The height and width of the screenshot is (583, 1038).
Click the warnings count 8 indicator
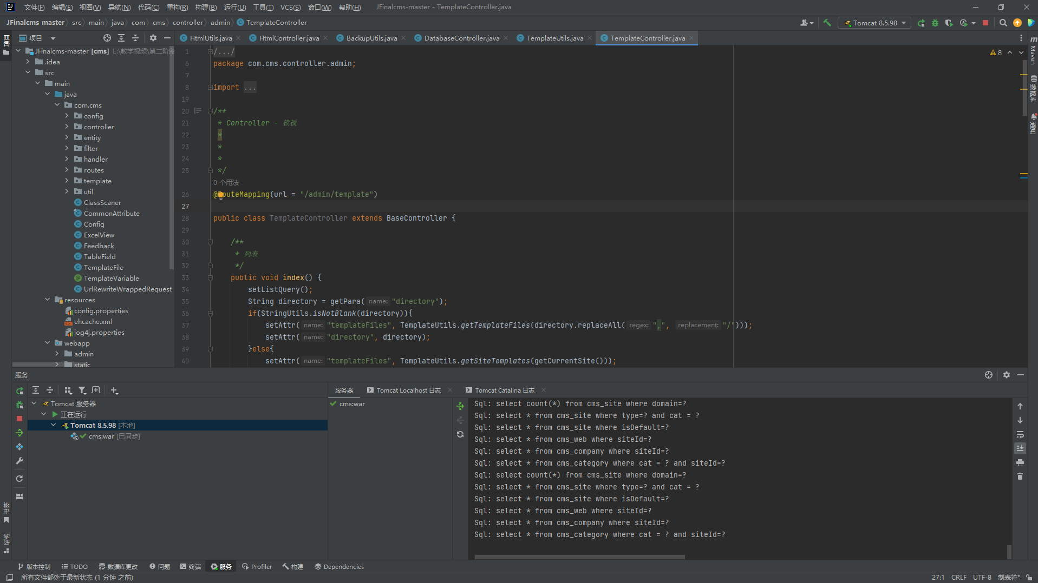tap(996, 52)
